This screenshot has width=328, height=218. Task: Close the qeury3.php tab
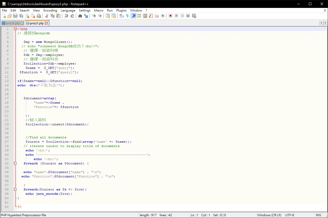coord(46,23)
